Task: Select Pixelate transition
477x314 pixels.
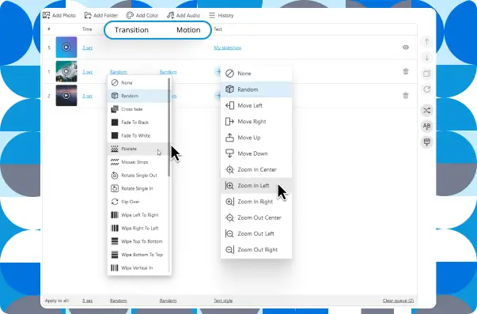Action: coord(138,149)
